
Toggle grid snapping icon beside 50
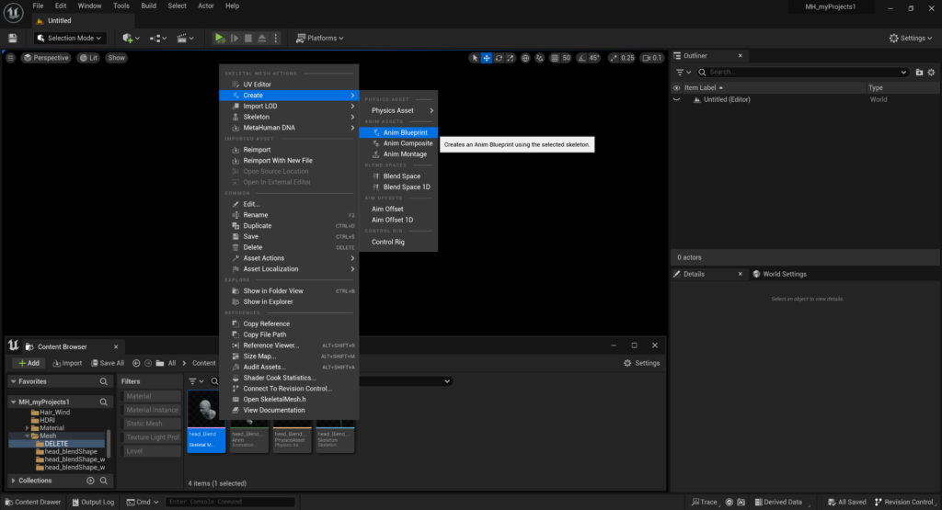pos(555,58)
